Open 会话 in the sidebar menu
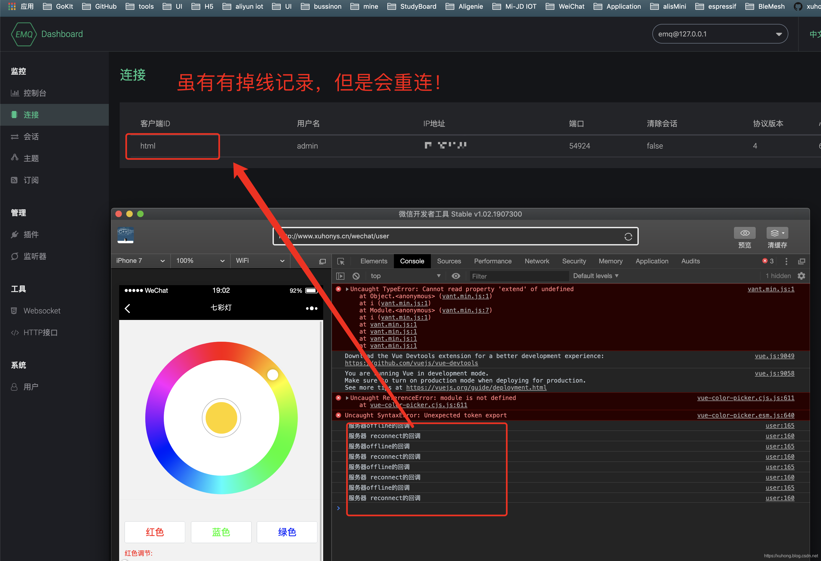 [x=31, y=137]
